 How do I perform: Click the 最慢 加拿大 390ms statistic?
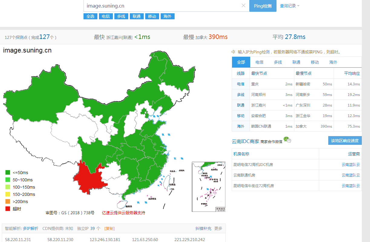pos(205,37)
